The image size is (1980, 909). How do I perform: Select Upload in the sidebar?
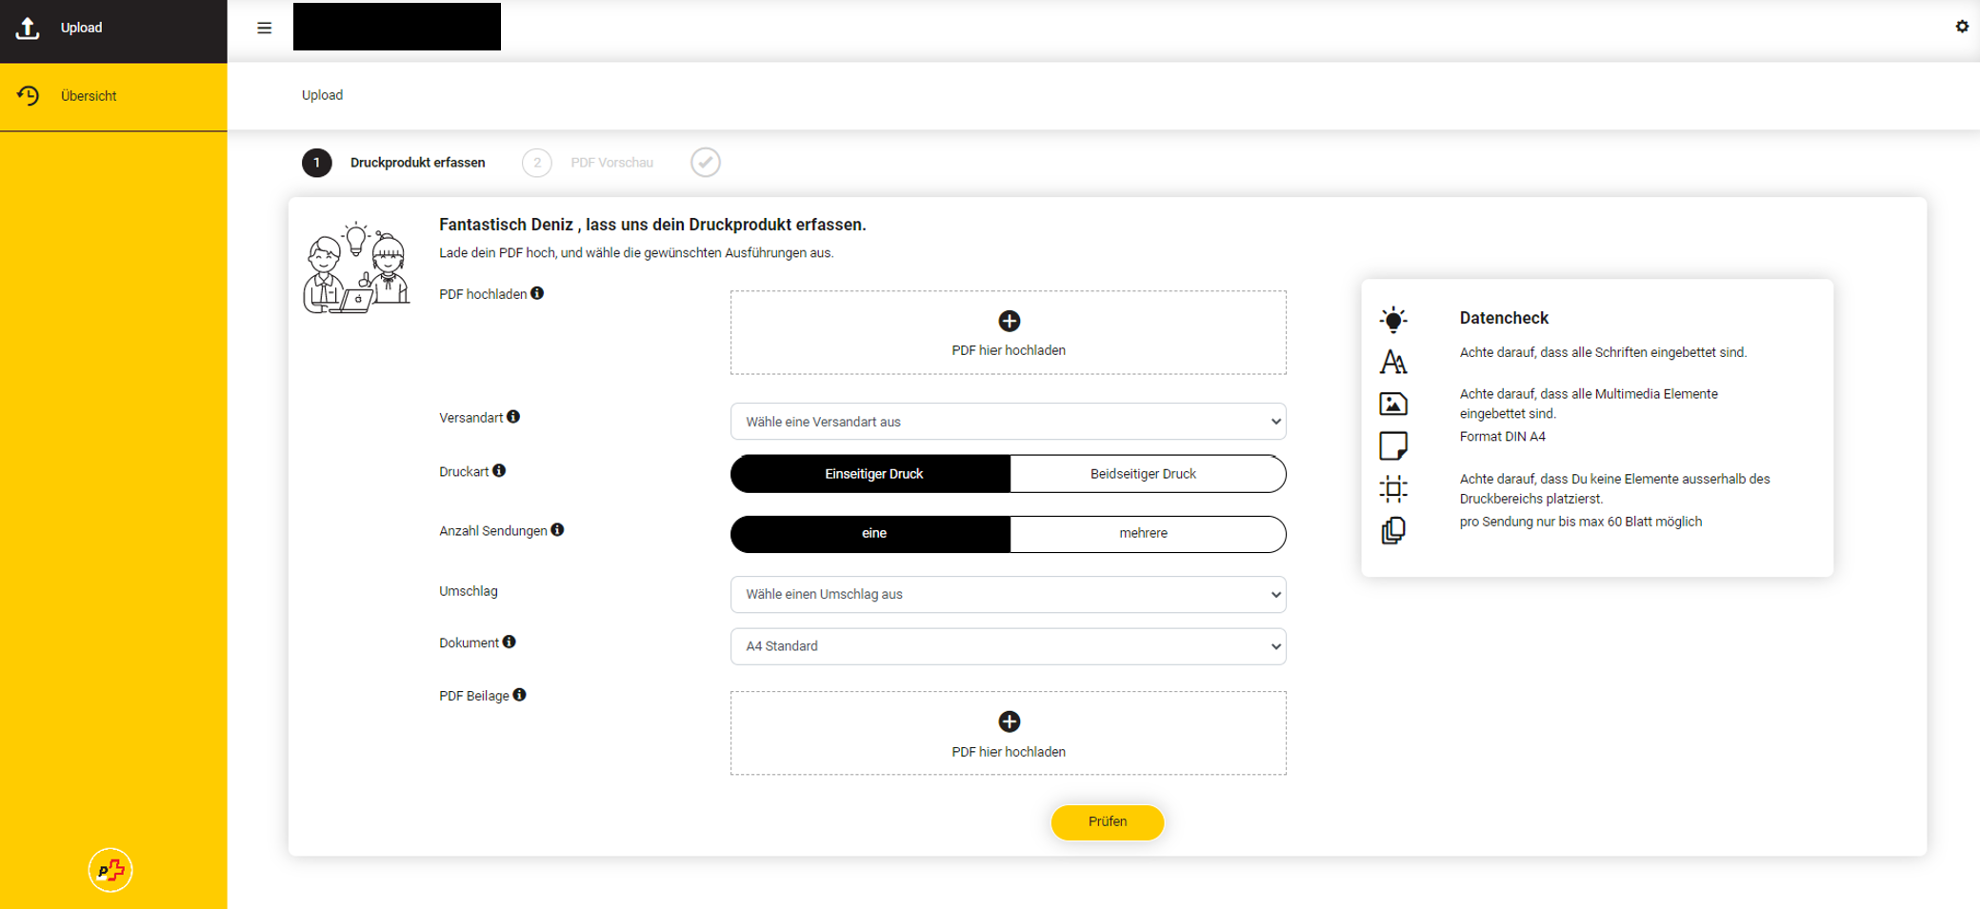pyautogui.click(x=81, y=28)
